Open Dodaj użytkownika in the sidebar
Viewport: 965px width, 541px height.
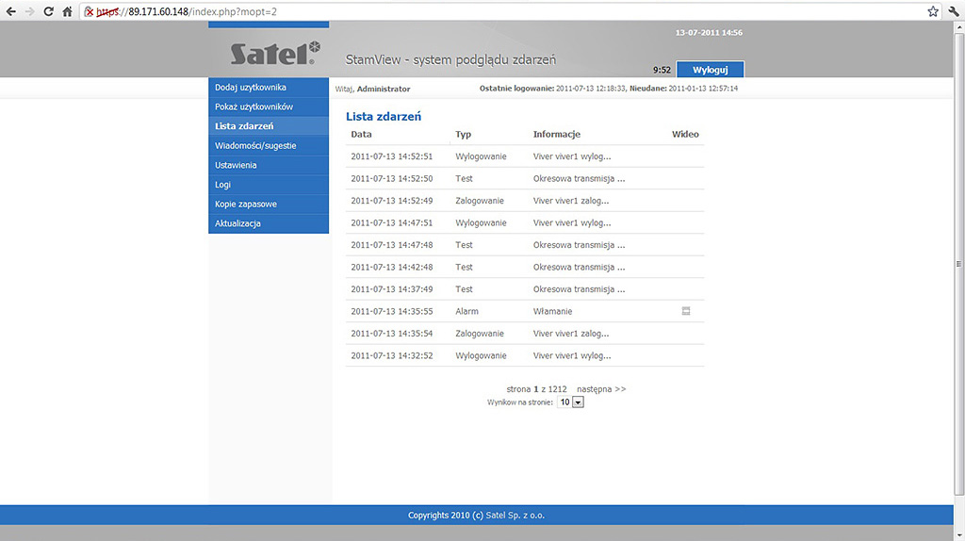(250, 88)
